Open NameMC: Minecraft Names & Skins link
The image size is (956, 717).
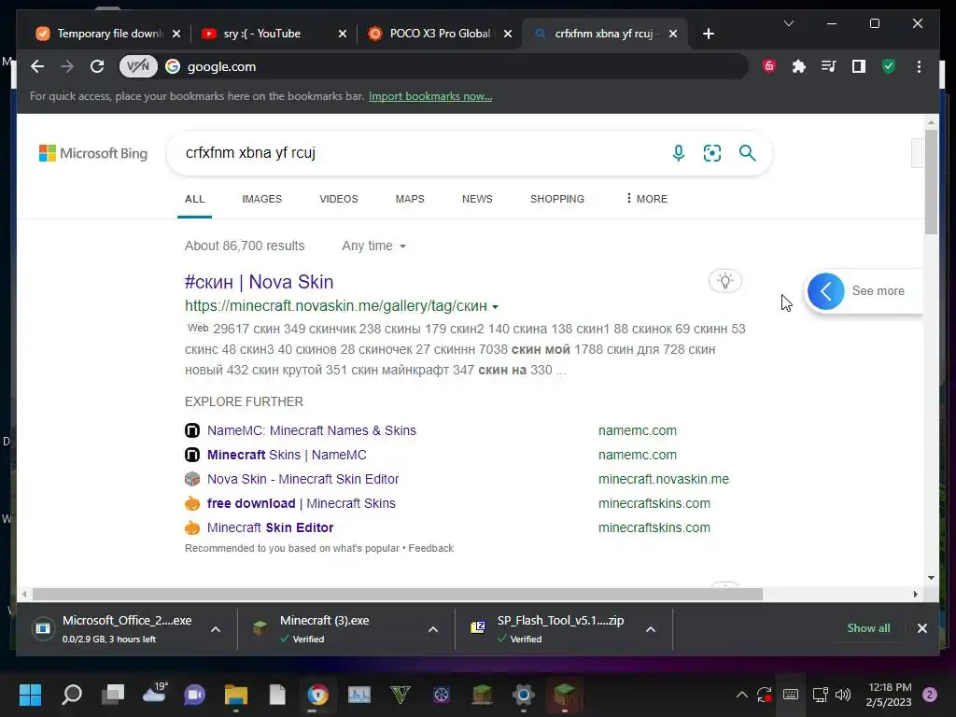tap(312, 430)
